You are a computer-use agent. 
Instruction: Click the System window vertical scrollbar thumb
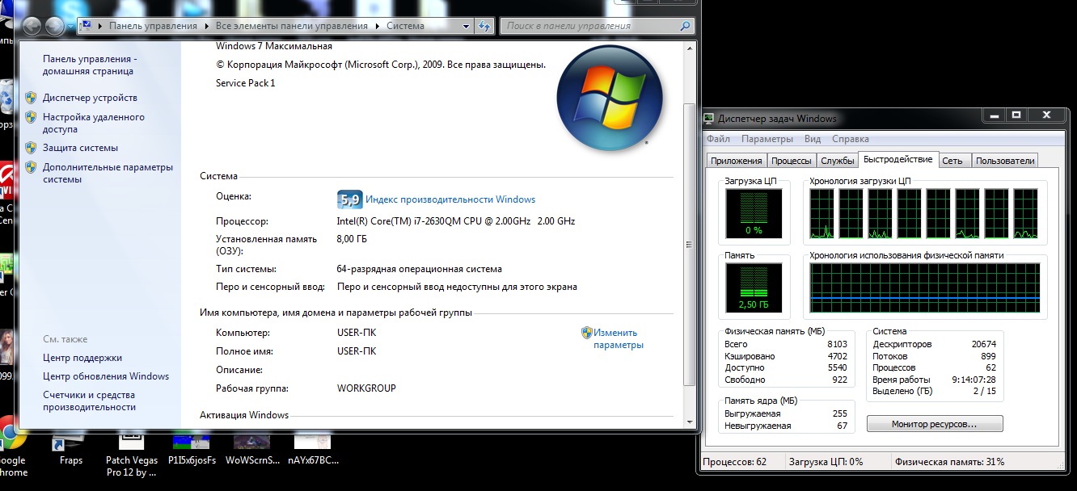pos(690,246)
